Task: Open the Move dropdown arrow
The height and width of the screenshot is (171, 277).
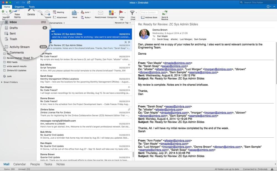Action: [x=78, y=13]
